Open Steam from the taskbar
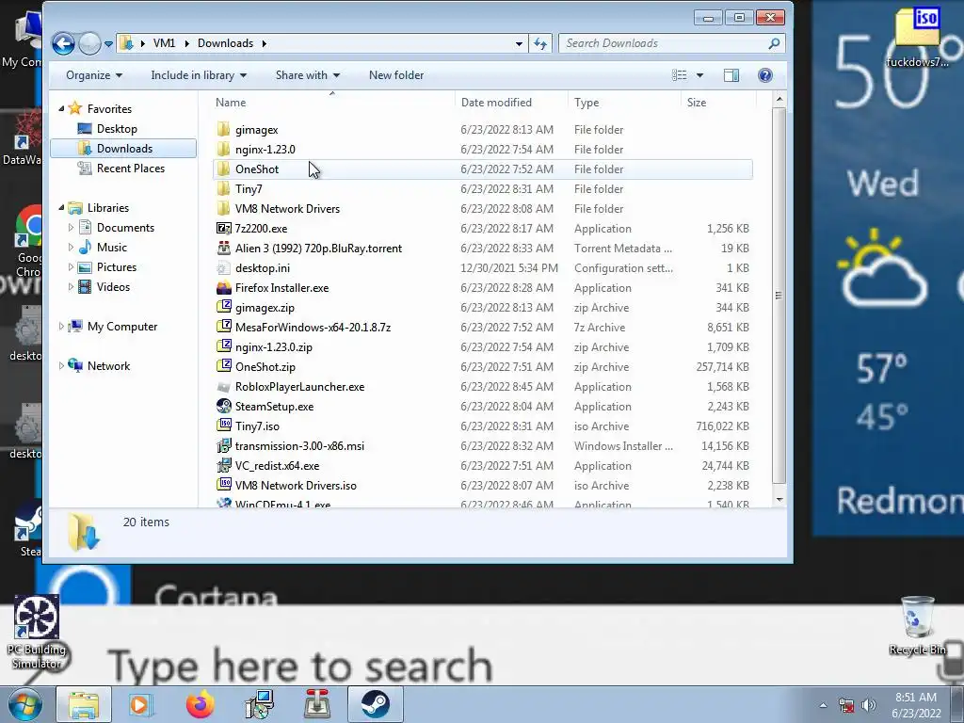Screen dimensions: 964x723 click(x=375, y=704)
